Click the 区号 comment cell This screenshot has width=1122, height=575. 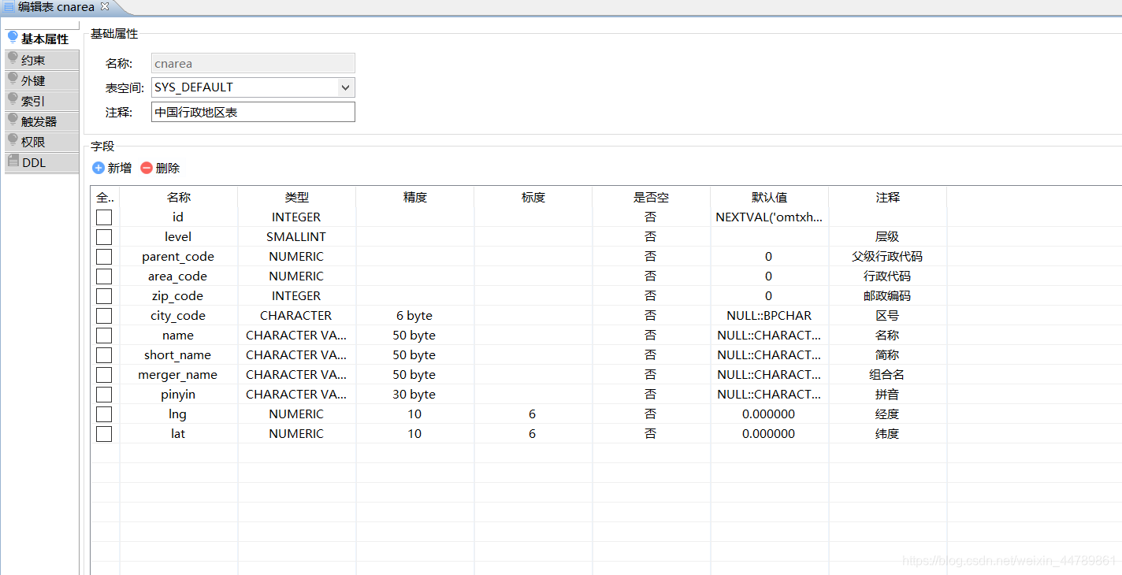887,316
